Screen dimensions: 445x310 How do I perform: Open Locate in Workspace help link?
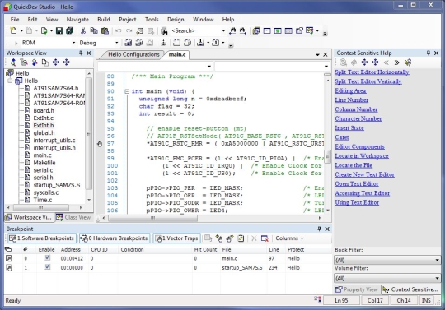pyautogui.click(x=362, y=155)
